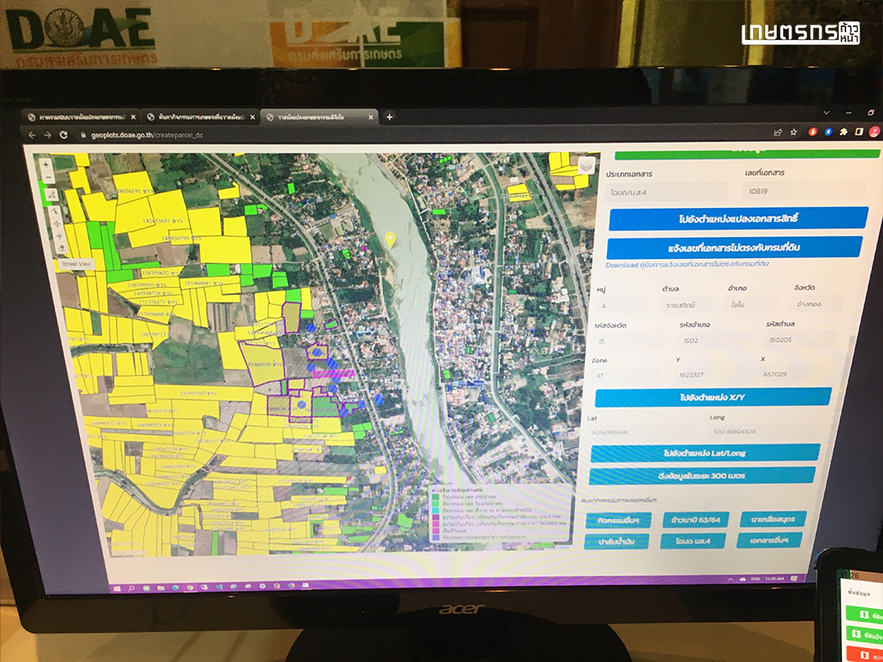Open the Extensions puzzle menu

click(x=843, y=132)
